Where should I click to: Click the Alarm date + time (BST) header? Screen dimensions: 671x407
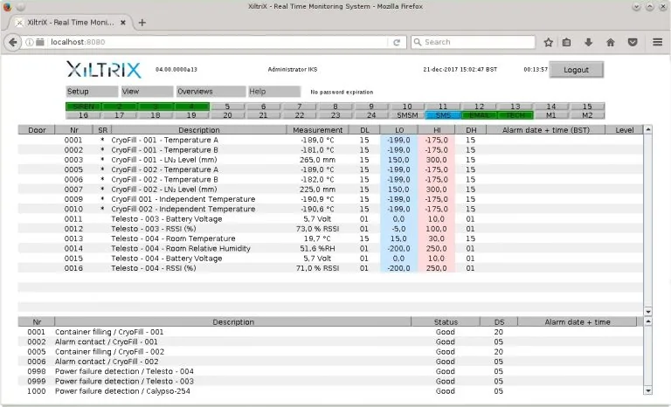pos(545,129)
